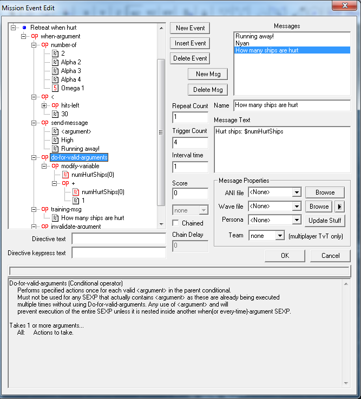Viewport: 361px width, 399px height.
Task: Click the OP icon beside training-msg
Action: coord(45,209)
